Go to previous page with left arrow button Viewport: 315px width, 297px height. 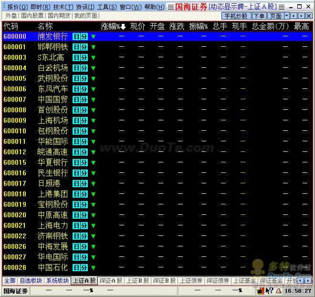(294, 16)
